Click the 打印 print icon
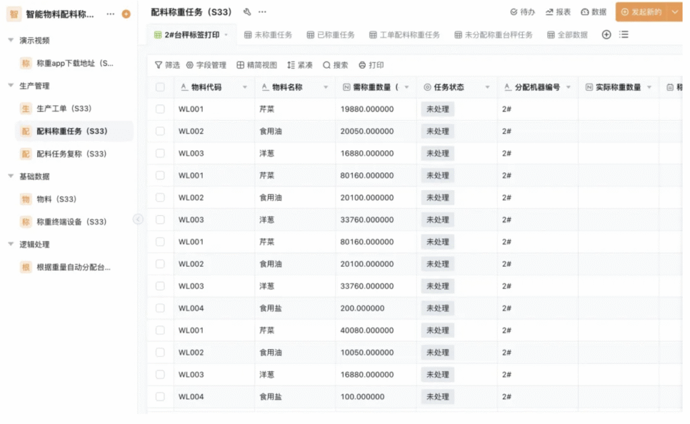The width and height of the screenshot is (690, 424). click(363, 65)
